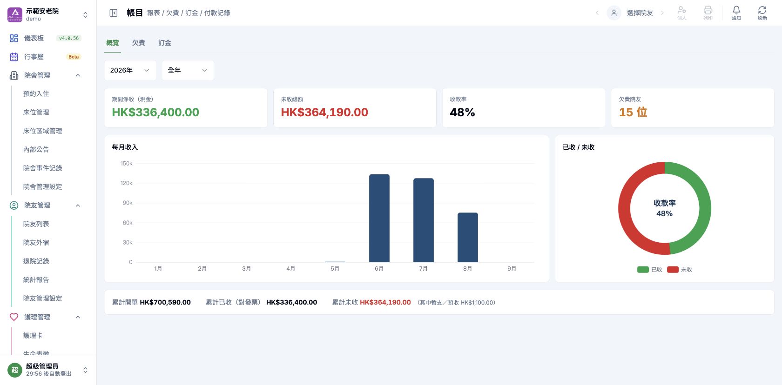Click the 刷新 refresh icon
This screenshot has height=385, width=782.
[x=762, y=10]
